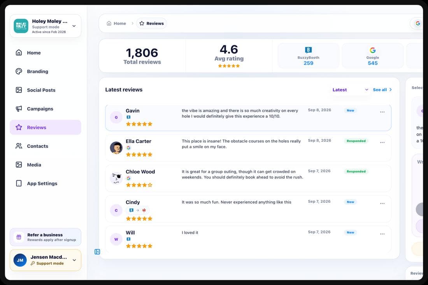Click Chloe Wood's avatar picture

[116, 179]
